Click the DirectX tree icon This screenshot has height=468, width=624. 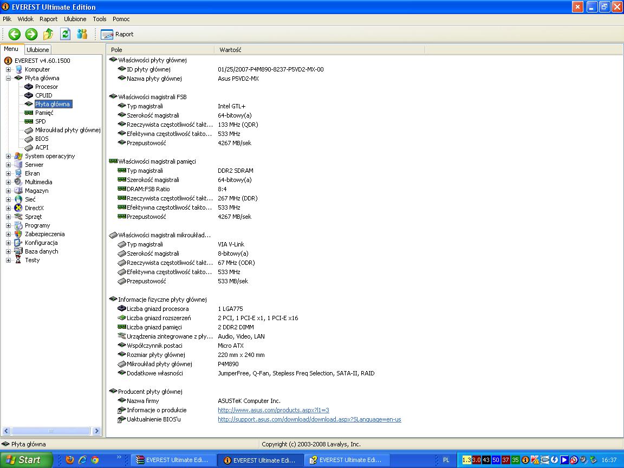point(18,208)
